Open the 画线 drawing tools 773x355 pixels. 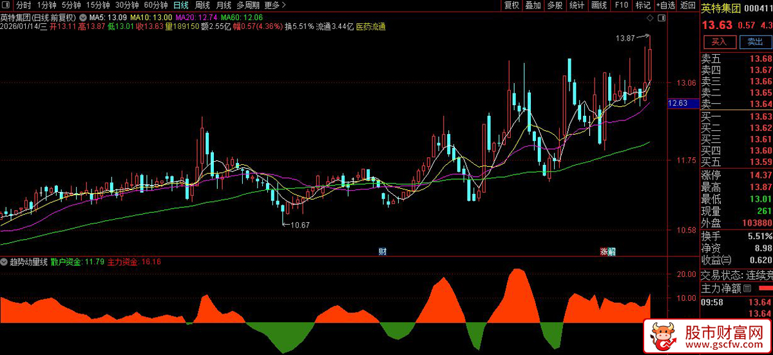(x=599, y=5)
